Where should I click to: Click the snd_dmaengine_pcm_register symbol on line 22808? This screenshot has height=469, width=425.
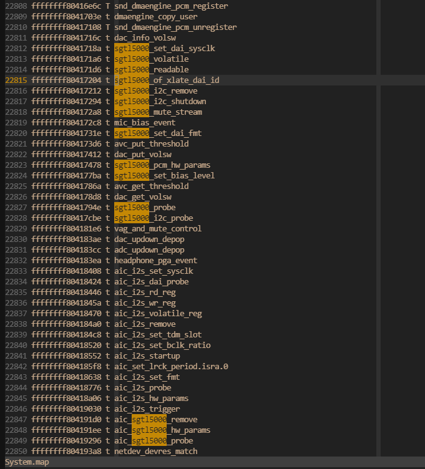click(x=171, y=6)
